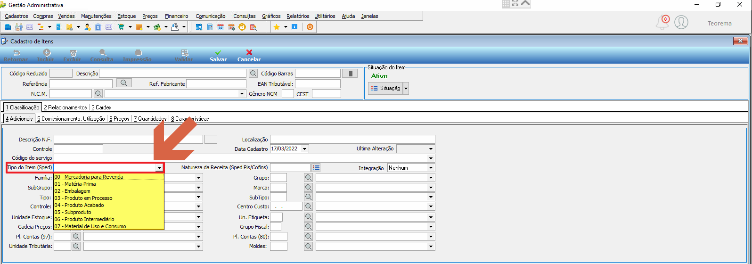Viewport: 752px width, 264px height.
Task: Switch to the 2 Relacionamentos tab
Action: coord(65,107)
